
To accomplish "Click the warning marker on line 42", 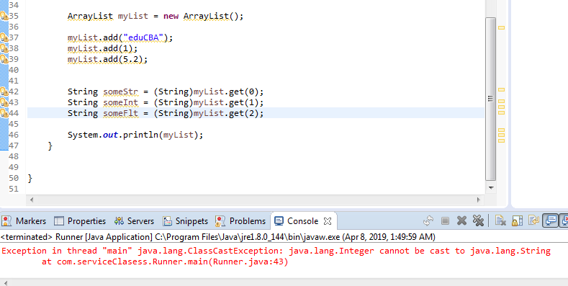I will click(x=4, y=91).
